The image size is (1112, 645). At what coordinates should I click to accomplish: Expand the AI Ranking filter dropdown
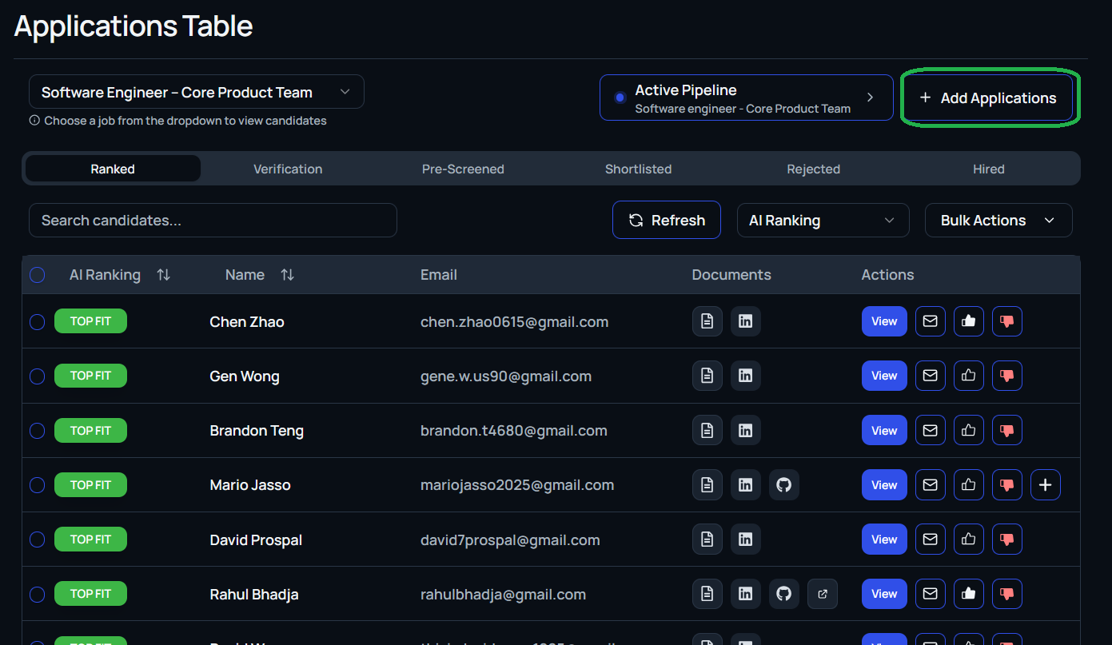823,221
